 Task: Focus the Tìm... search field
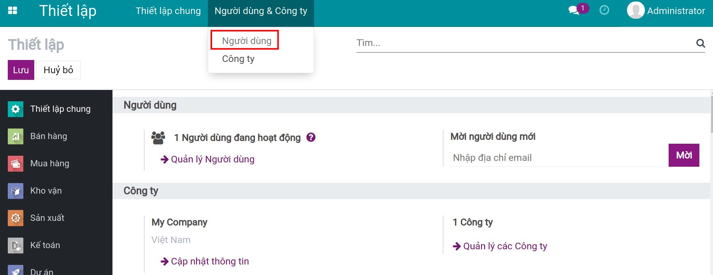pyautogui.click(x=525, y=43)
